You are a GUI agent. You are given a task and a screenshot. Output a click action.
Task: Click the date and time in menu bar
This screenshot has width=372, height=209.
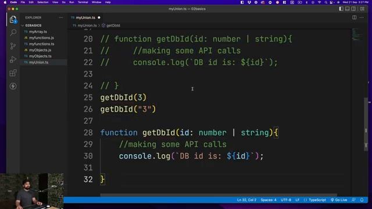355,2
